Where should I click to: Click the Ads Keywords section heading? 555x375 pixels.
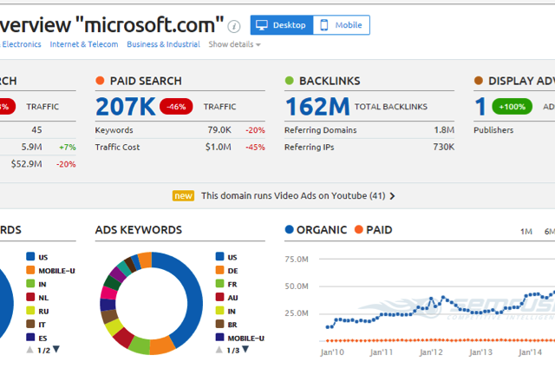point(139,230)
